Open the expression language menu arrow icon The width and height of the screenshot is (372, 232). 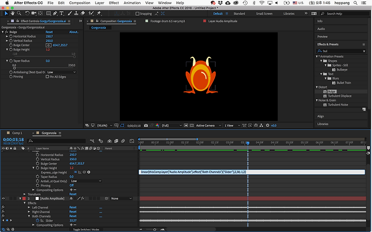pyautogui.click(x=89, y=172)
